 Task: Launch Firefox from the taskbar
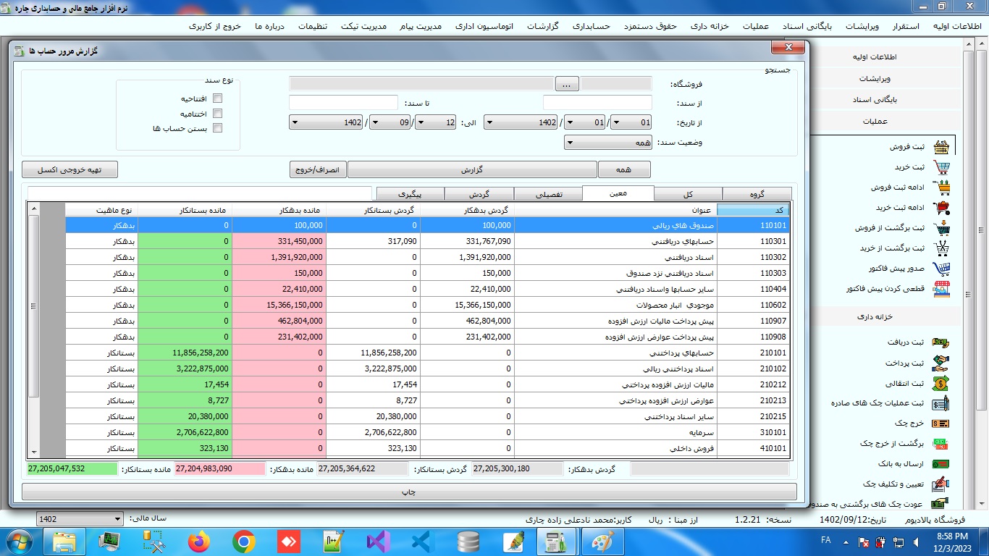pos(198,542)
